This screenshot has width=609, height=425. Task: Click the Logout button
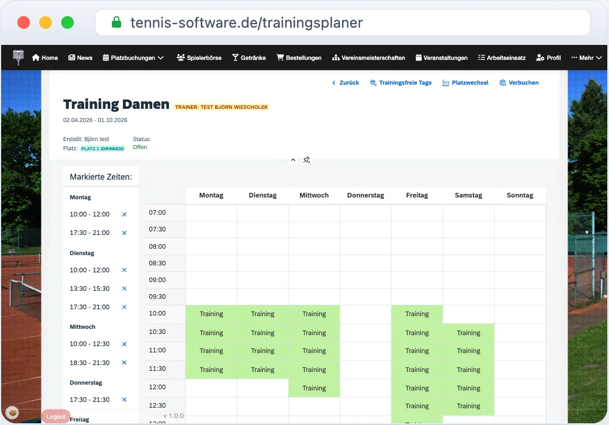56,416
